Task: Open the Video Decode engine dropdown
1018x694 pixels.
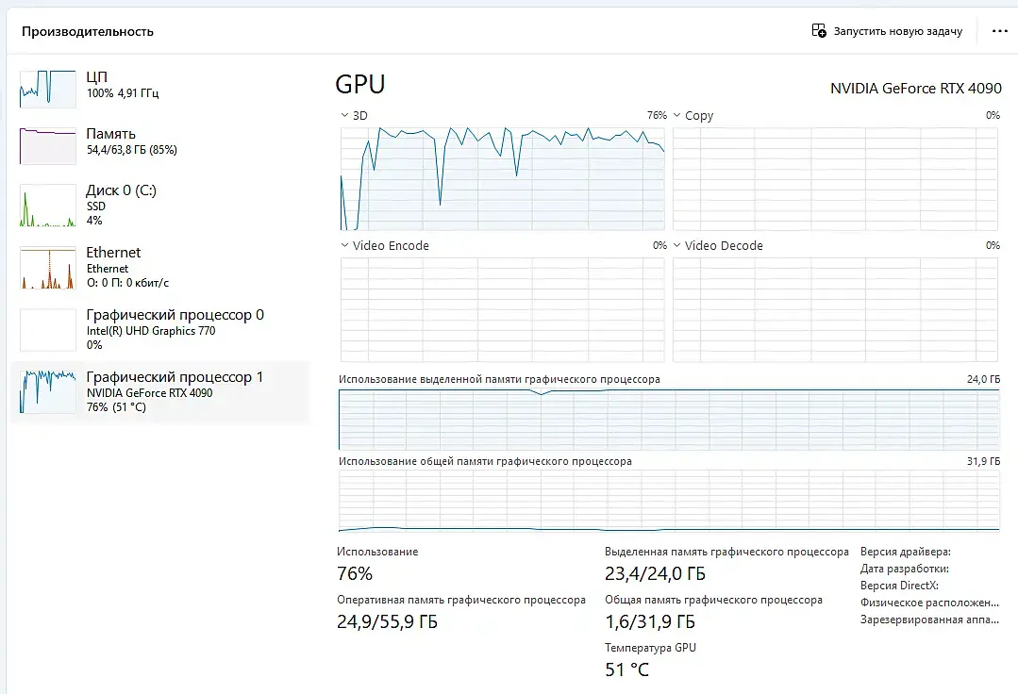Action: click(677, 245)
